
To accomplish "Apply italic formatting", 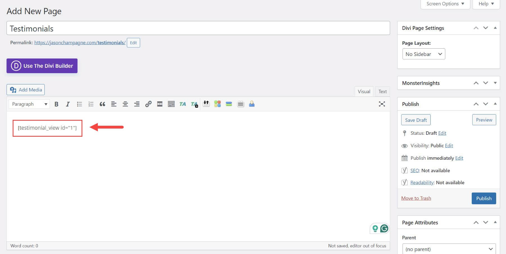I will point(68,104).
